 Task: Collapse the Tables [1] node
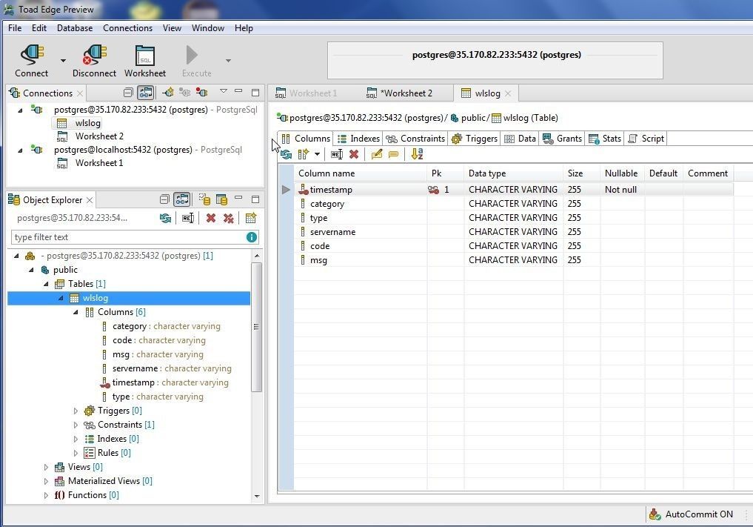[x=46, y=284]
